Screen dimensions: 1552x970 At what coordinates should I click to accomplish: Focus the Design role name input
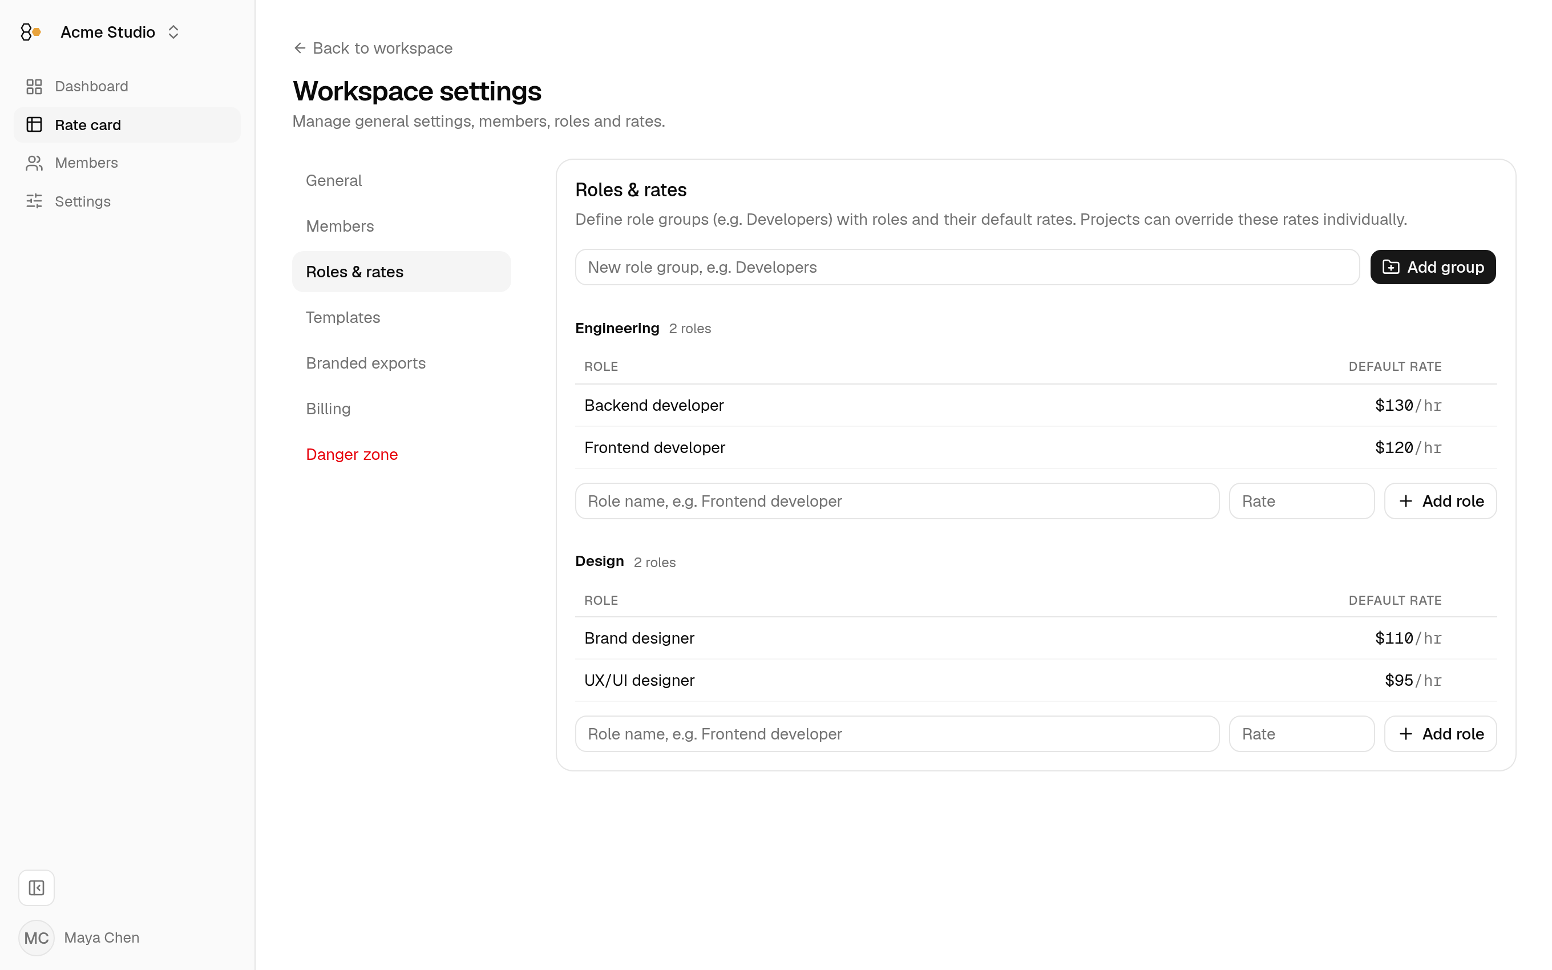(896, 734)
